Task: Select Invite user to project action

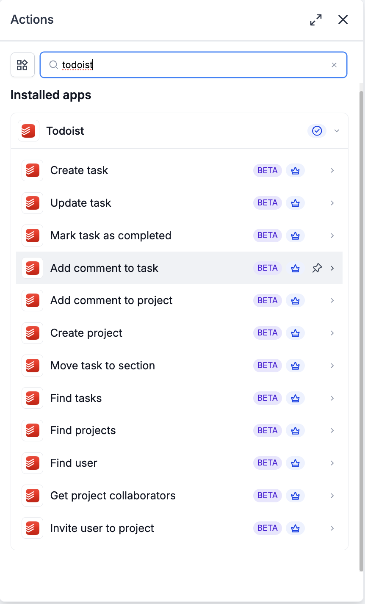Action: coord(180,528)
